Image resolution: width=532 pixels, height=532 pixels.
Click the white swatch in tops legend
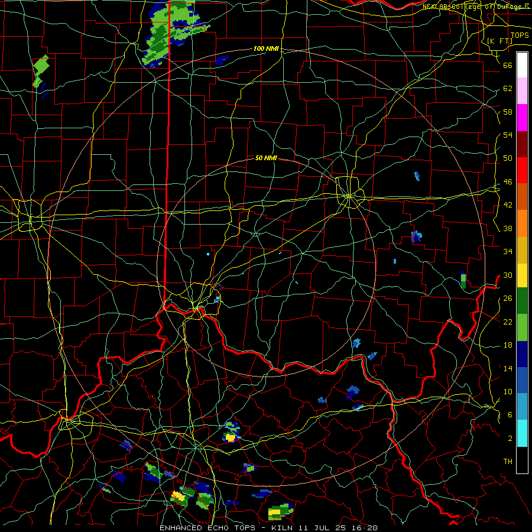(x=522, y=65)
